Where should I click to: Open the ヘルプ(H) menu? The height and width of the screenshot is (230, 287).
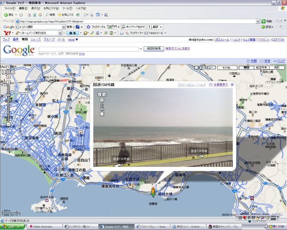(81, 8)
